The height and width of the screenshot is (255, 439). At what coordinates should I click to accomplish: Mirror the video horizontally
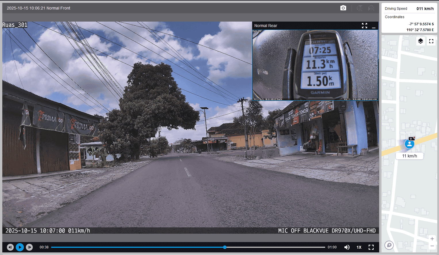click(x=371, y=8)
